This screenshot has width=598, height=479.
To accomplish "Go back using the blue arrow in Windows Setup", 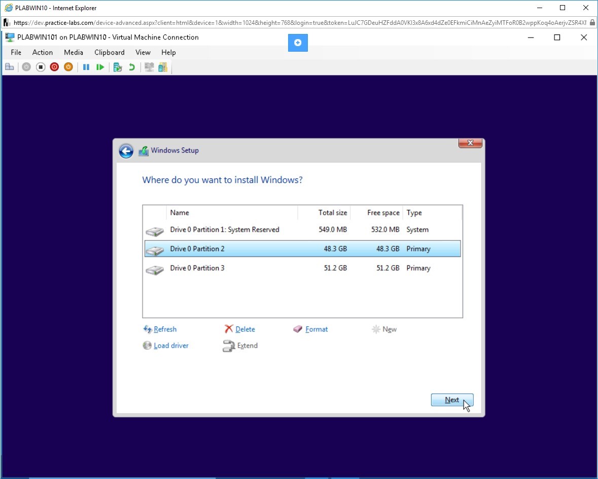I will 126,151.
